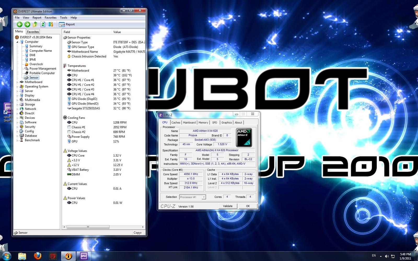Click the Database icon in the tree
The width and height of the screenshot is (418, 261).
(22, 136)
